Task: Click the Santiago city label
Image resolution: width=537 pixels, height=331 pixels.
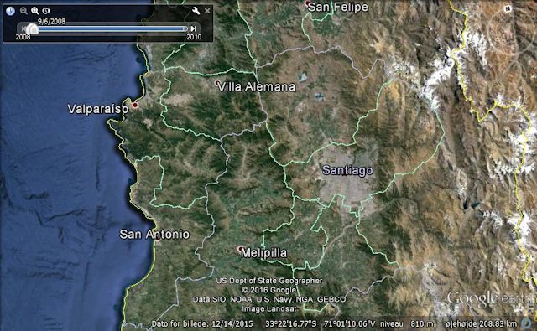Action: pos(347,170)
